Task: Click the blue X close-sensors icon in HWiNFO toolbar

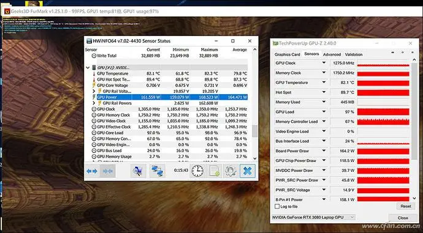Action: 247,171
